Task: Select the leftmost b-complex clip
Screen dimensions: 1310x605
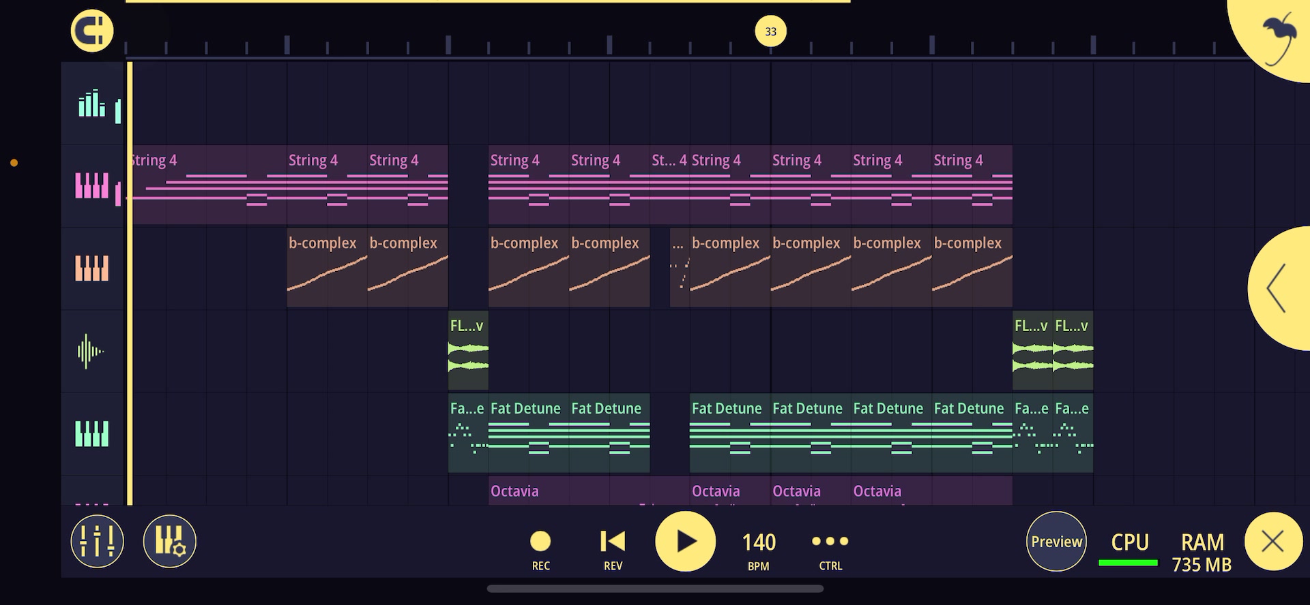Action: click(327, 268)
